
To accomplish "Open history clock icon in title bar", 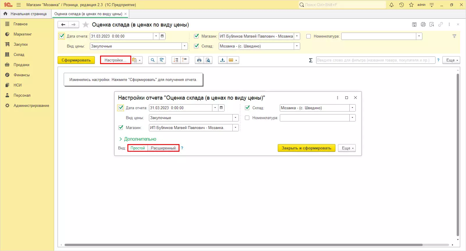I will pyautogui.click(x=401, y=5).
